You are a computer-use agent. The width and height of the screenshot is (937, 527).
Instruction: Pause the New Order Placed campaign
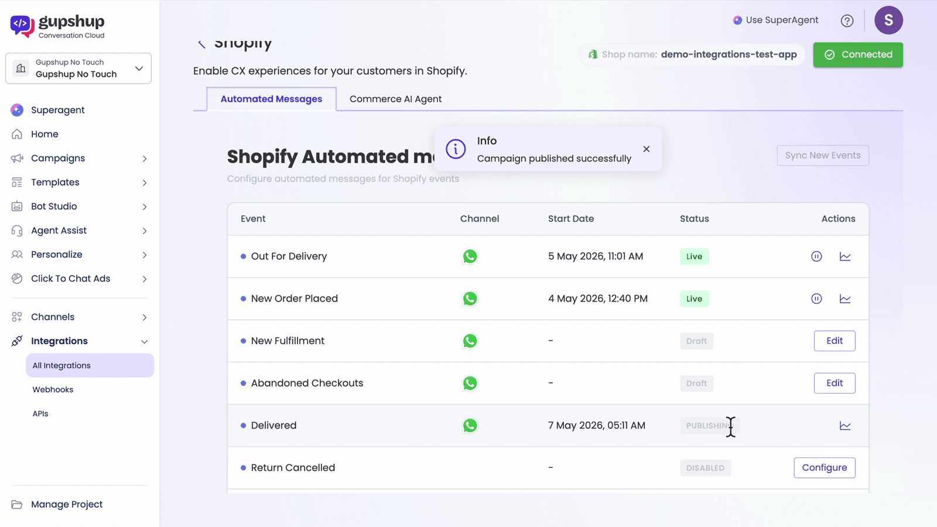click(816, 299)
